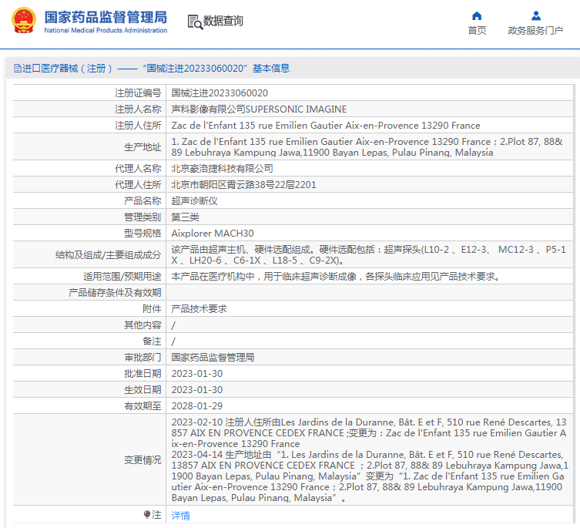Screen dimensions: 580x528
Task: Open 政务服务门户 user icon
Action: [x=535, y=16]
